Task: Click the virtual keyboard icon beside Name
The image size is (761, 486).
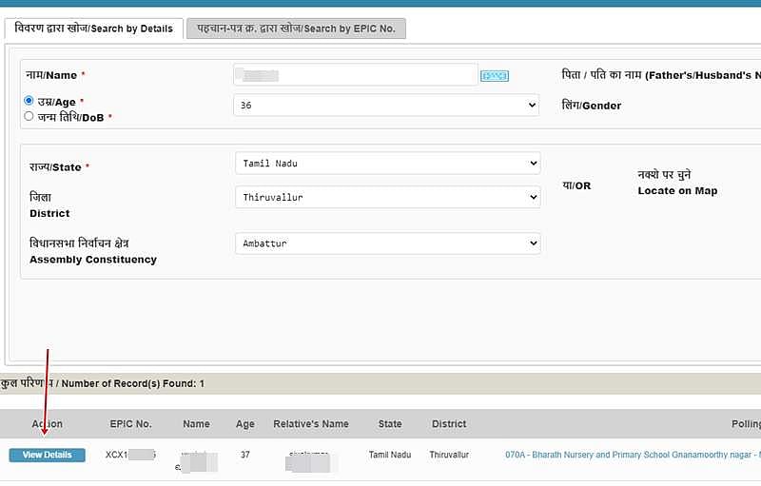Action: (494, 76)
